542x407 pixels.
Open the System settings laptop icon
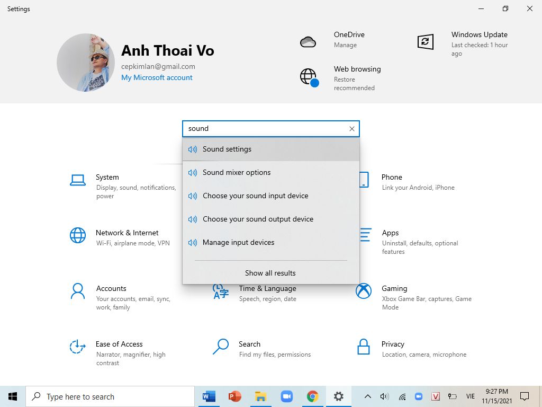point(78,180)
